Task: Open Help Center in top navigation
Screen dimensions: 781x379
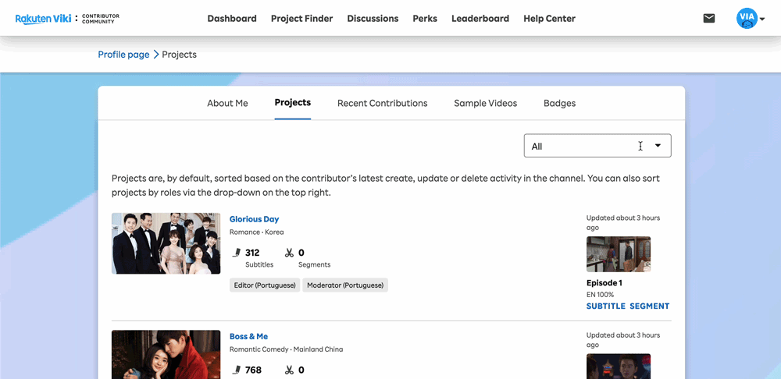Action: [x=549, y=19]
